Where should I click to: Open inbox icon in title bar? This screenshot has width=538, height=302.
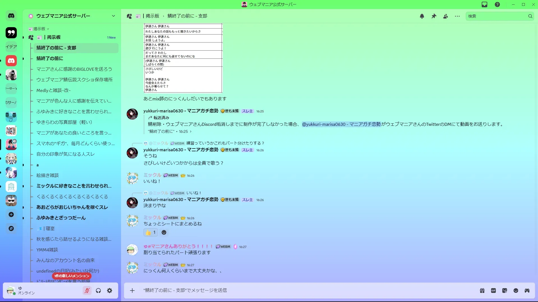[484, 4]
